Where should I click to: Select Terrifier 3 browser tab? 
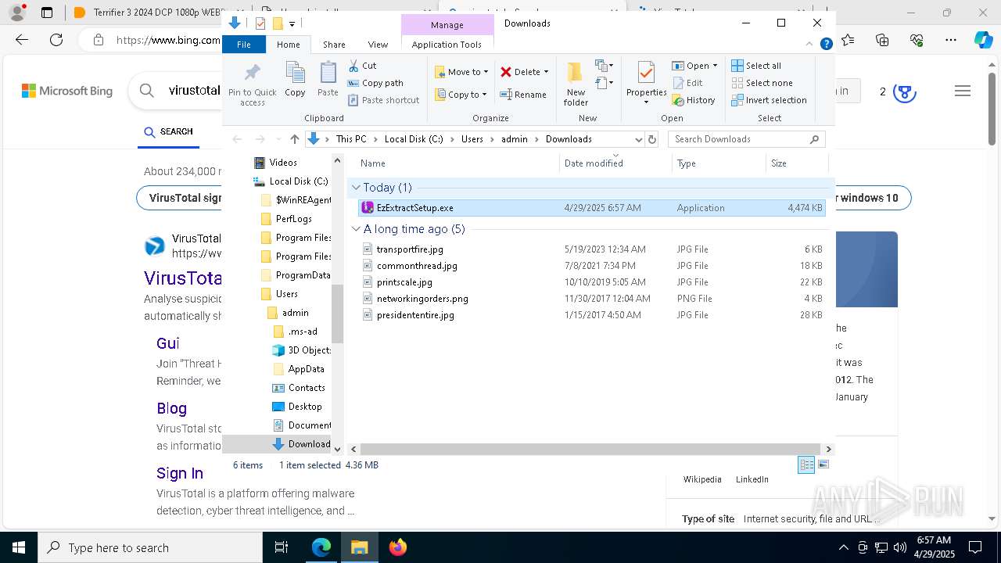[x=145, y=13]
